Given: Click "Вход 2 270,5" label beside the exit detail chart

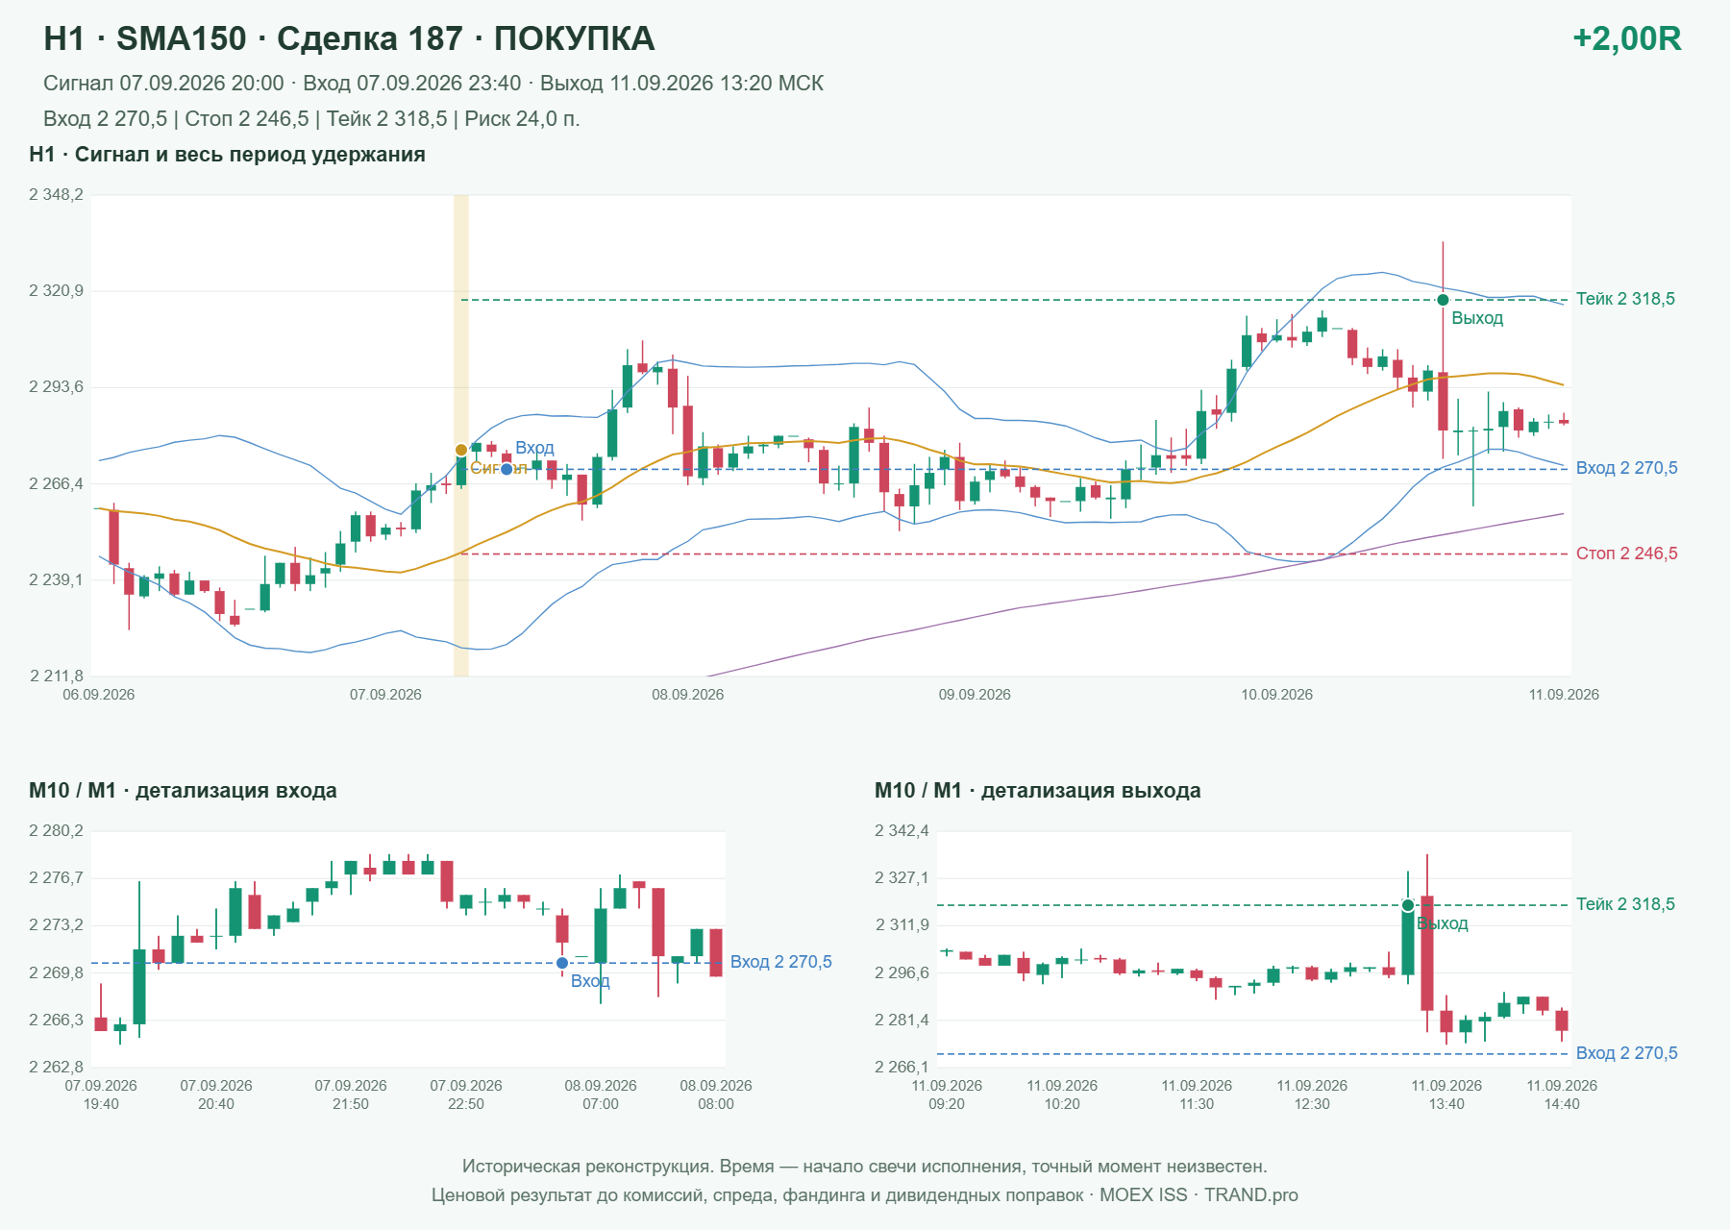Looking at the screenshot, I should (1627, 1053).
